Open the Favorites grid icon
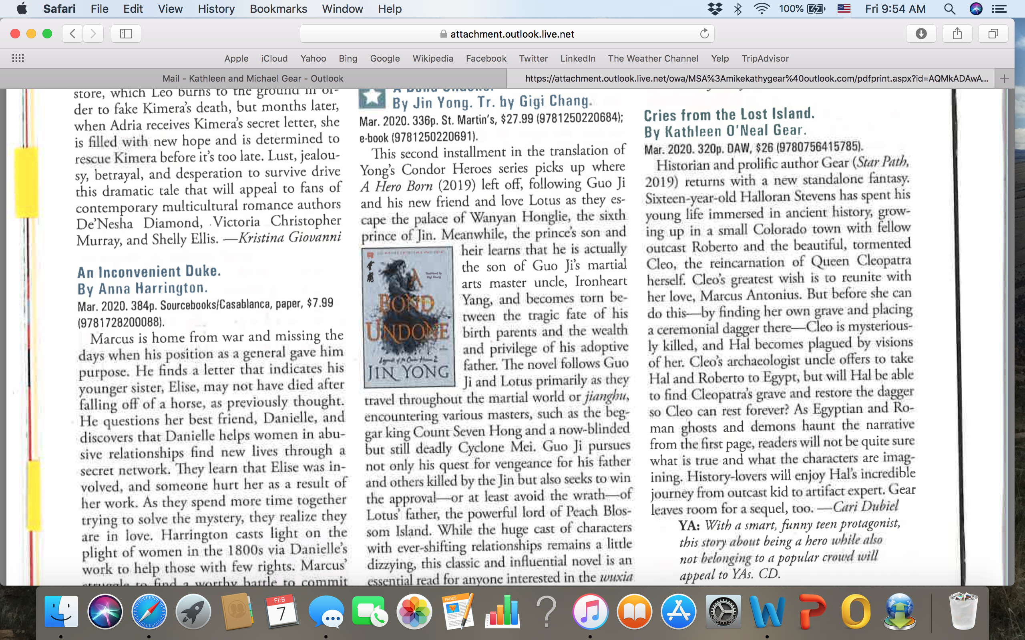The image size is (1025, 640). (18, 58)
